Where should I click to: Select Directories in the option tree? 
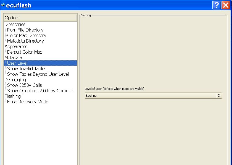tap(15, 24)
